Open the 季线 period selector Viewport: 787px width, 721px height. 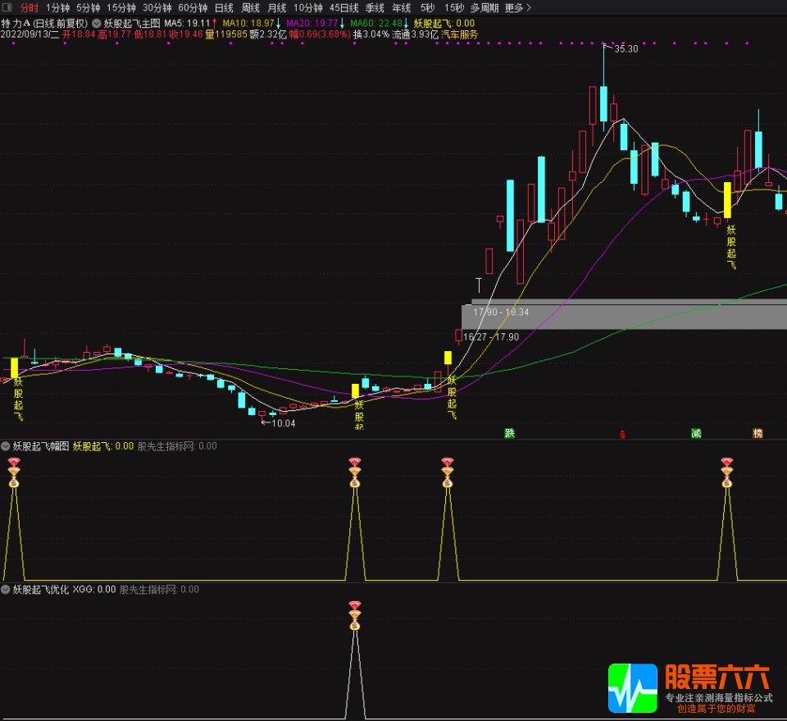[x=374, y=7]
